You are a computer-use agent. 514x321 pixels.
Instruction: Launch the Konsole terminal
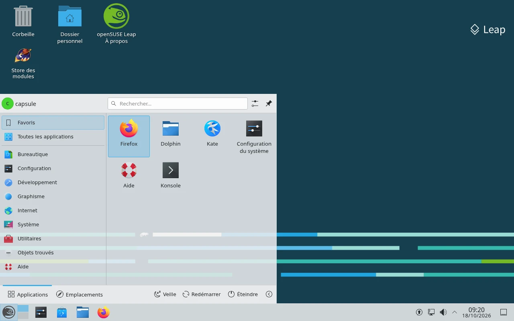pos(171,176)
